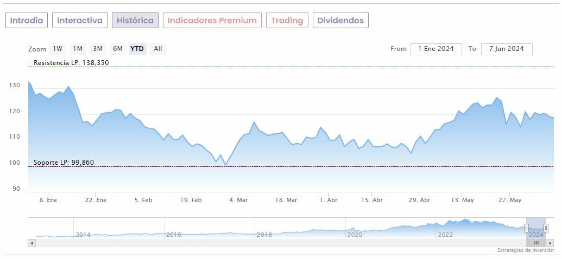The width and height of the screenshot is (562, 259).
Task: Choose the 3M zoom range
Action: pos(98,49)
